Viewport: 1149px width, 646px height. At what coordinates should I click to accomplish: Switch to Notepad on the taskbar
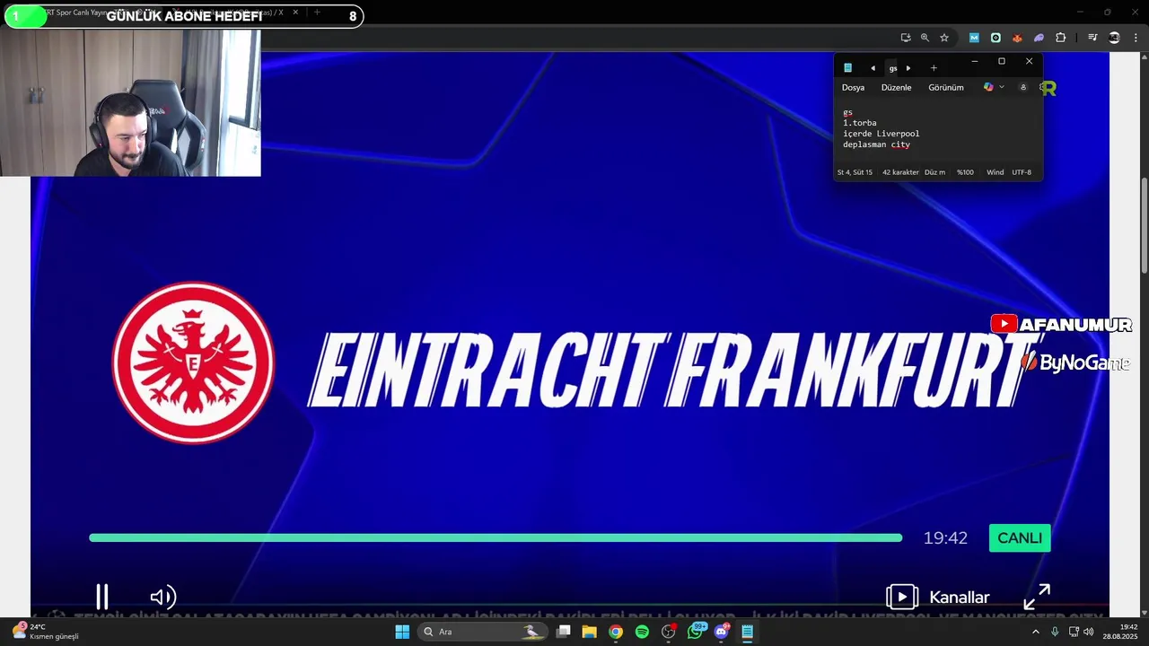click(x=747, y=632)
